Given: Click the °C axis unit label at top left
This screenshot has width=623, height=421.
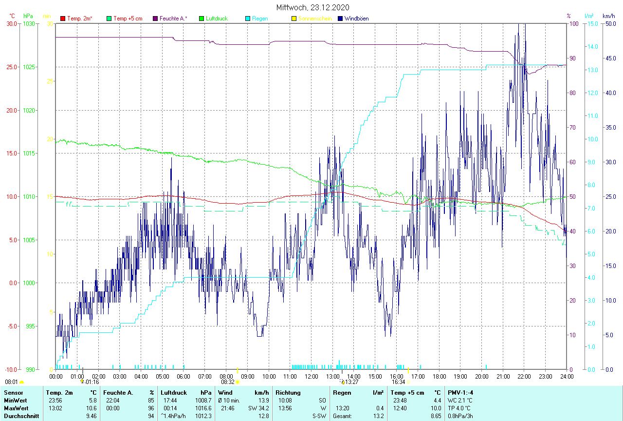Looking at the screenshot, I should 13,16.
